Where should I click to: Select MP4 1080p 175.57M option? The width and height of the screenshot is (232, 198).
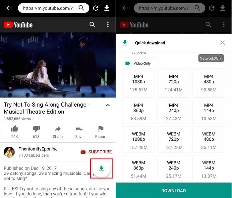139,82
